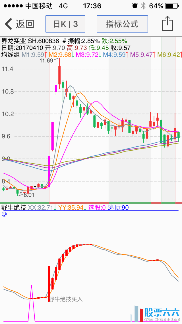Tap the 17:36 clock in status bar
Viewport: 182px width, 324px height.
(92, 6)
